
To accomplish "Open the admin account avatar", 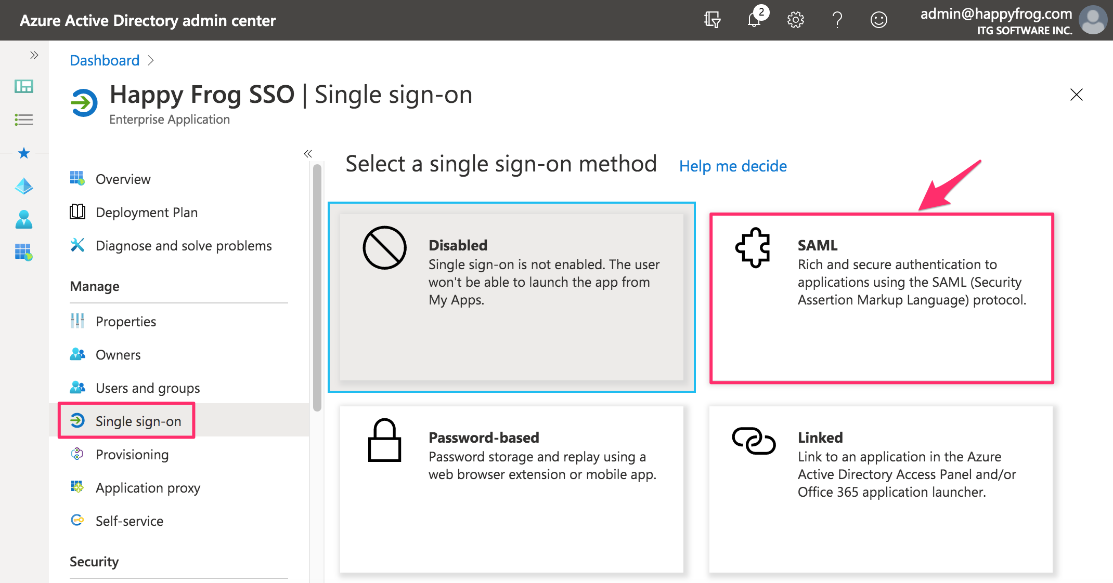I will [1093, 20].
